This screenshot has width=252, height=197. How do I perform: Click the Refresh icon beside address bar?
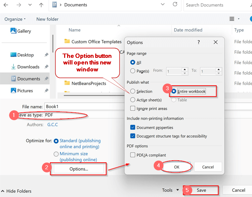click(x=175, y=4)
